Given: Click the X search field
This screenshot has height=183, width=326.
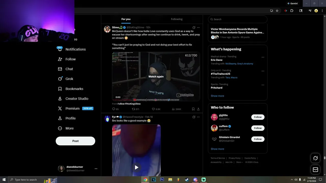Looking at the screenshot, I should click(x=238, y=19).
